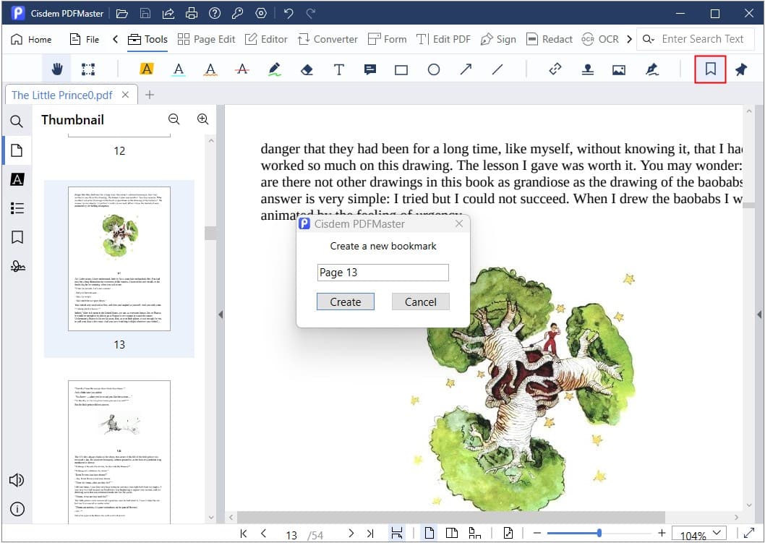The image size is (765, 543).
Task: Select the Circle shape tool
Action: click(x=434, y=69)
